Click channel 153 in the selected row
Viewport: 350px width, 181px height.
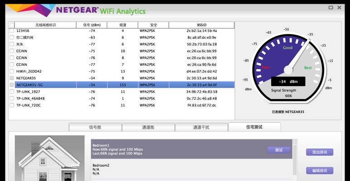click(x=123, y=85)
